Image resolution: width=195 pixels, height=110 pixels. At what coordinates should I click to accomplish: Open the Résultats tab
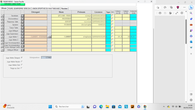click(64, 8)
